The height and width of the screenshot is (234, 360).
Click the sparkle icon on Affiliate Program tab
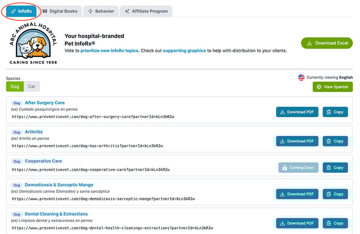(x=127, y=11)
